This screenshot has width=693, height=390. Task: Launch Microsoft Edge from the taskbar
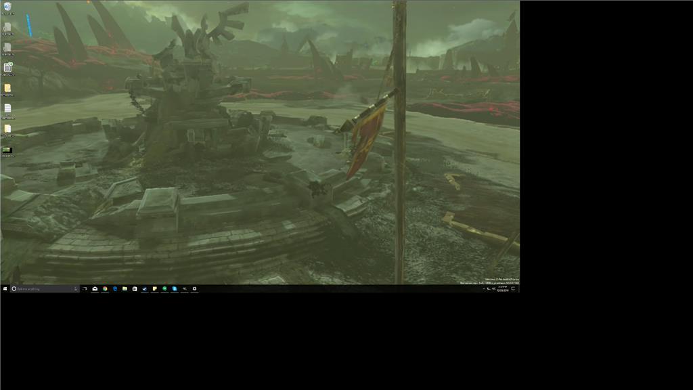click(x=115, y=288)
